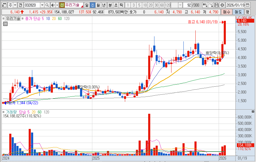256x162 pixels.
Task: Click the add candlestick chart icon
Action: click(x=205, y=5)
